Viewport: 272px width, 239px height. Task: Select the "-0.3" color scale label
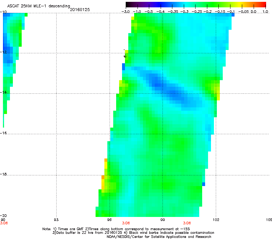coord(185,12)
